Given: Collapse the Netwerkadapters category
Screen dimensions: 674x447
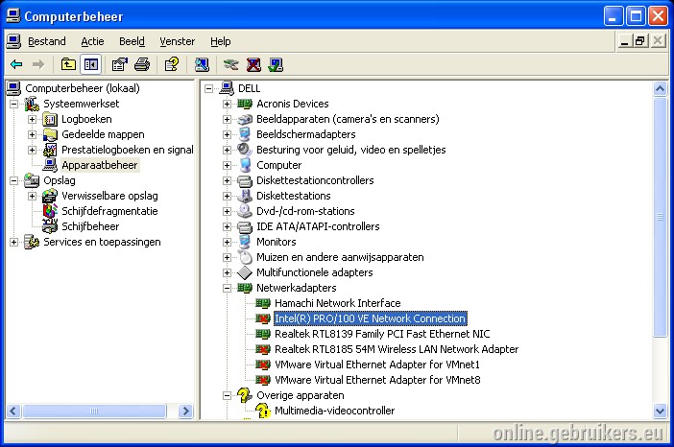Looking at the screenshot, I should click(x=227, y=288).
